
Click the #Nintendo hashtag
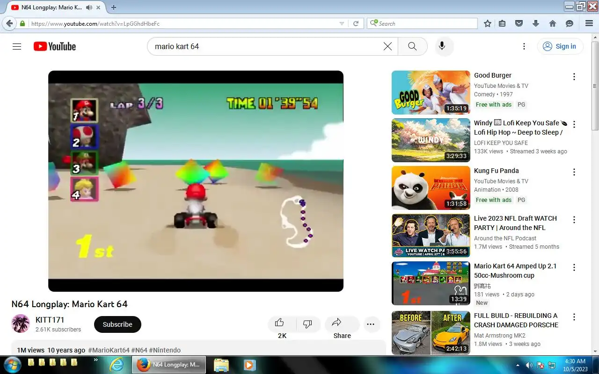coord(165,350)
